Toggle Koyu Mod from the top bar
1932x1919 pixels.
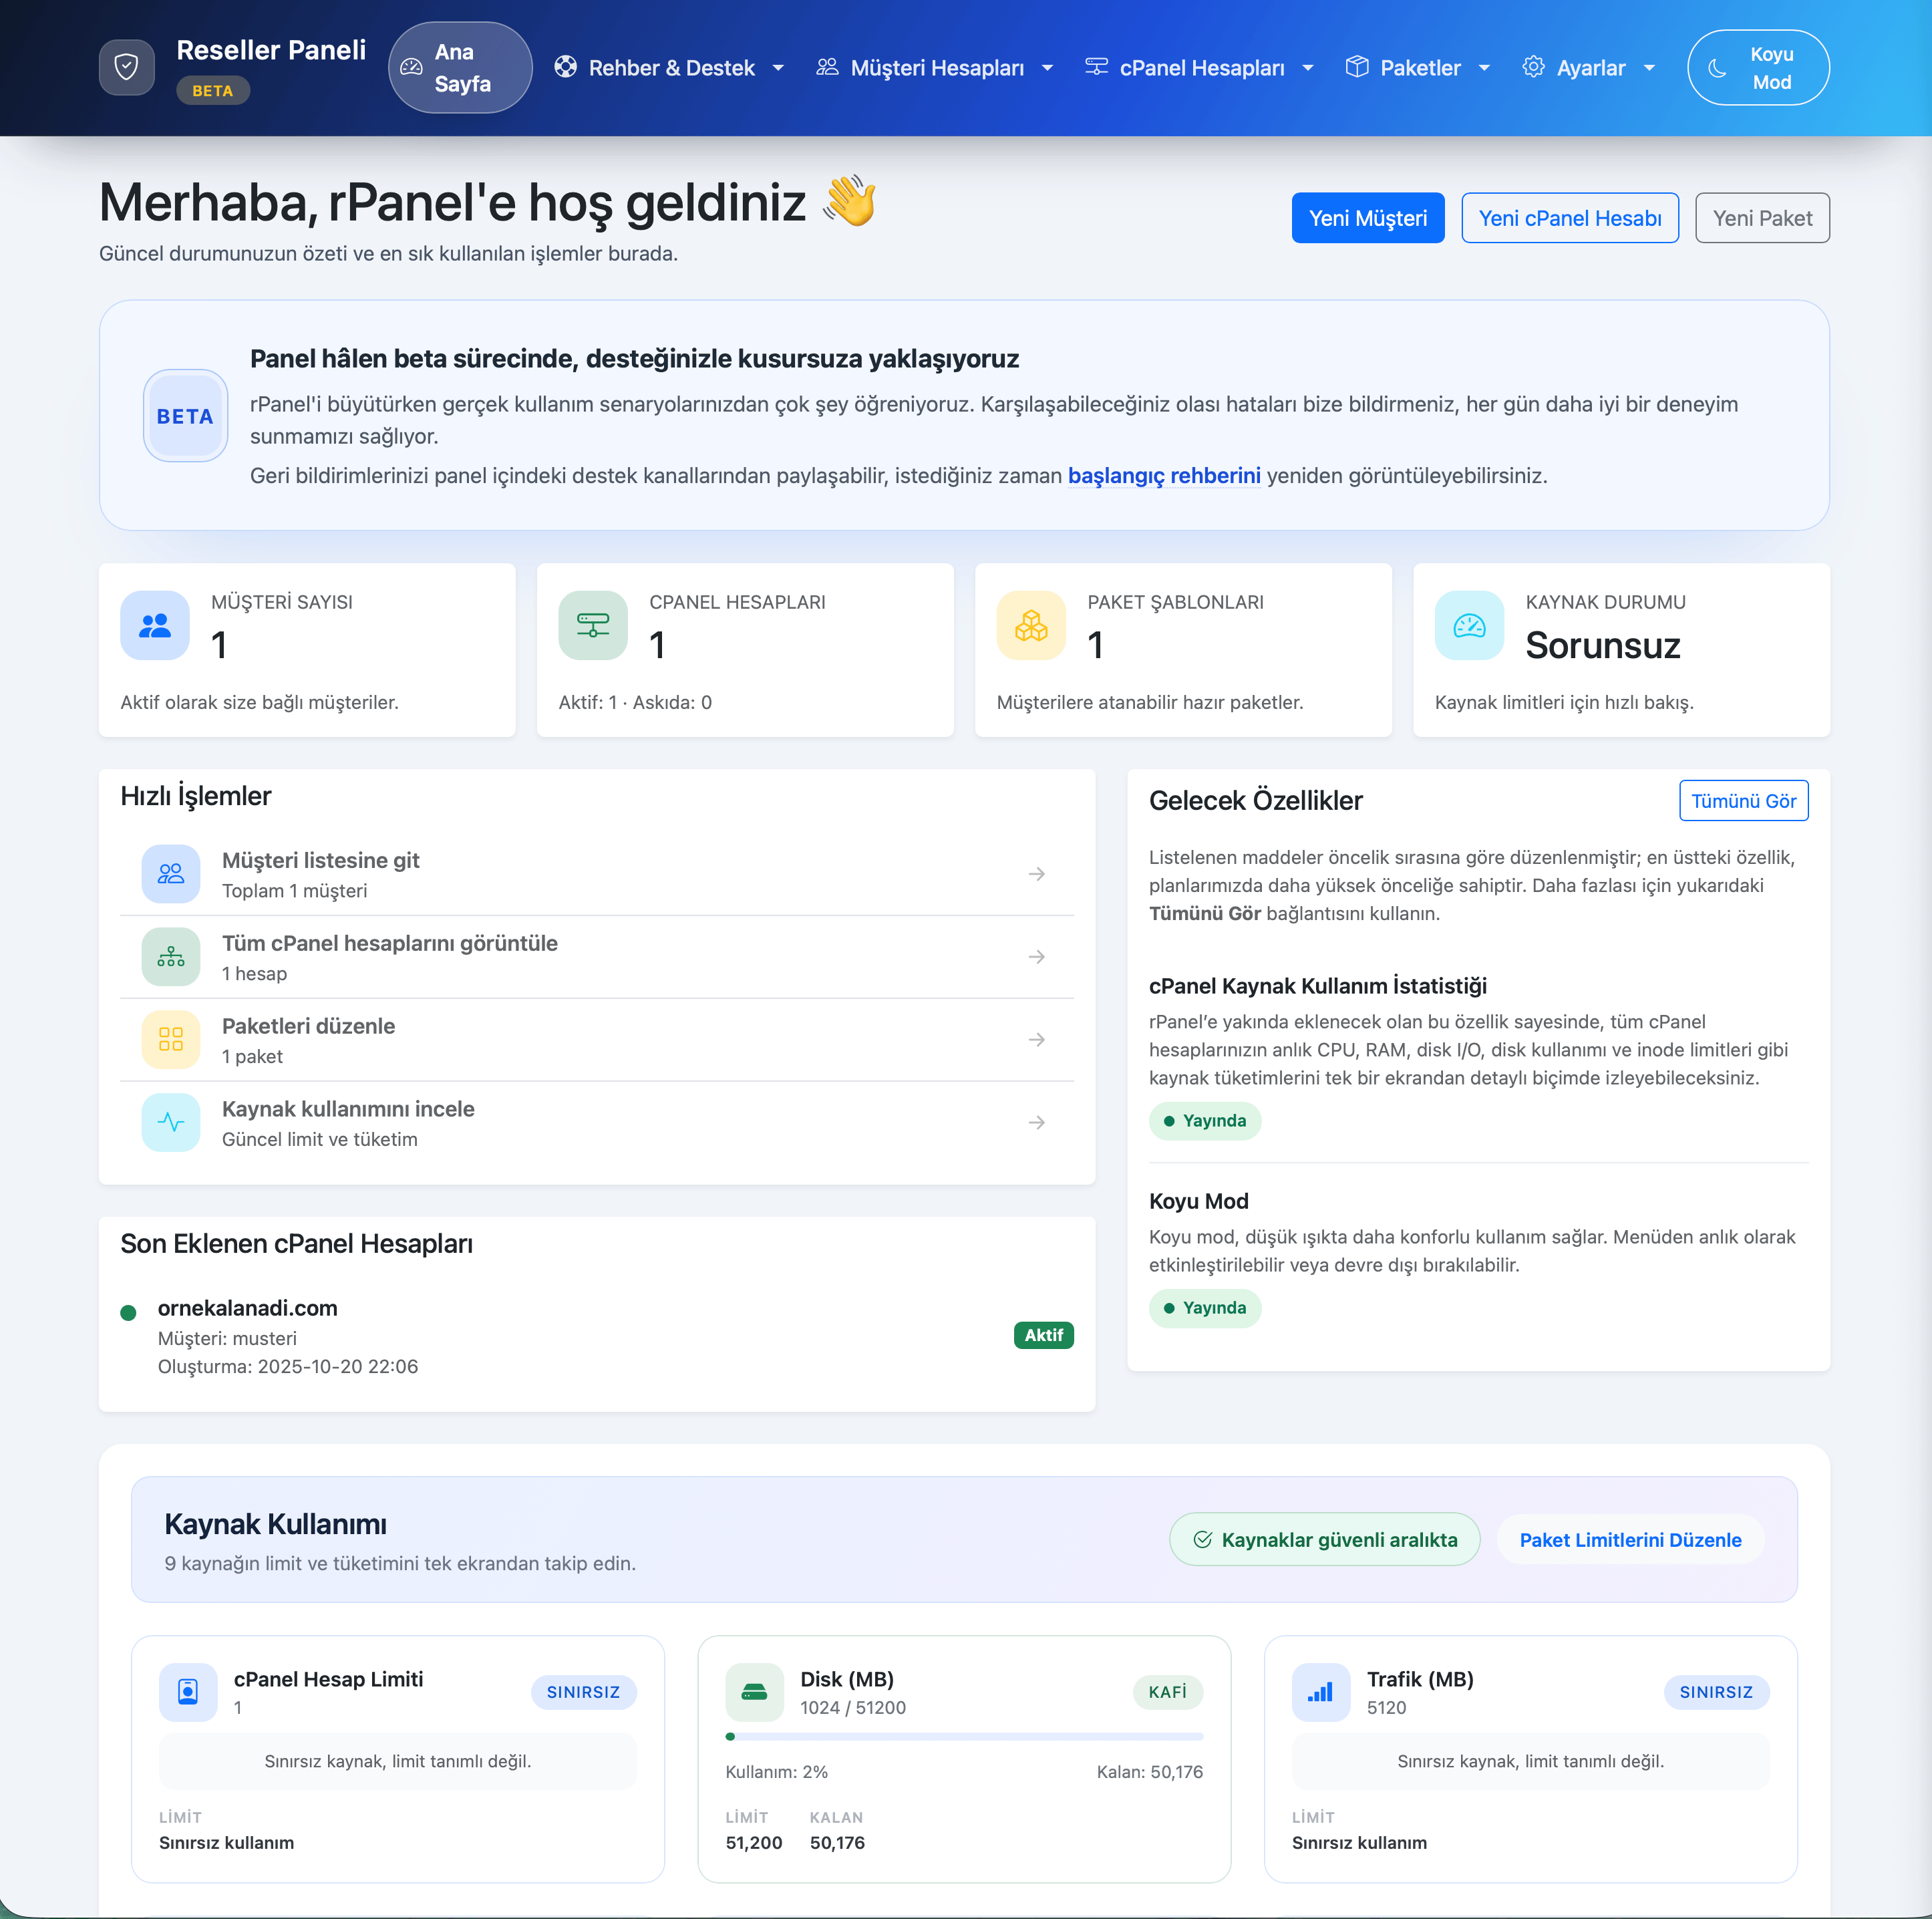(1758, 67)
